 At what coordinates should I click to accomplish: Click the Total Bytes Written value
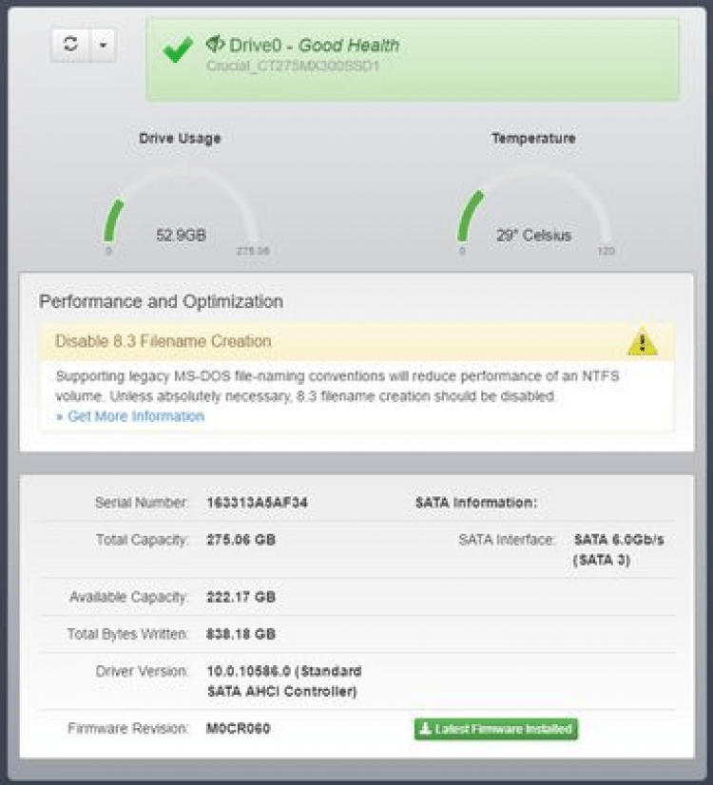[x=241, y=634]
